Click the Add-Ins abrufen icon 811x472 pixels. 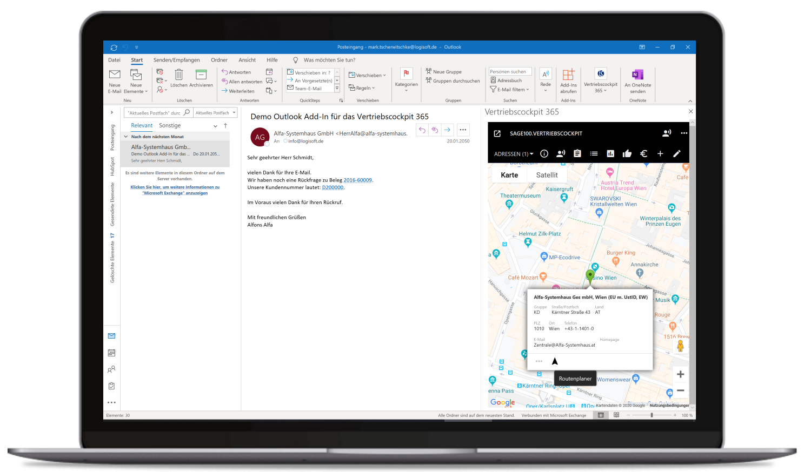tap(568, 75)
